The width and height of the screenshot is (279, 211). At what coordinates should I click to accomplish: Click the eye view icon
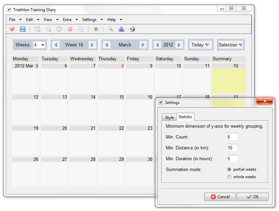coord(96,29)
